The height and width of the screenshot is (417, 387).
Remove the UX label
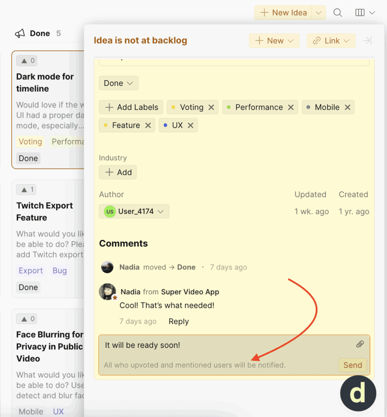pos(190,125)
